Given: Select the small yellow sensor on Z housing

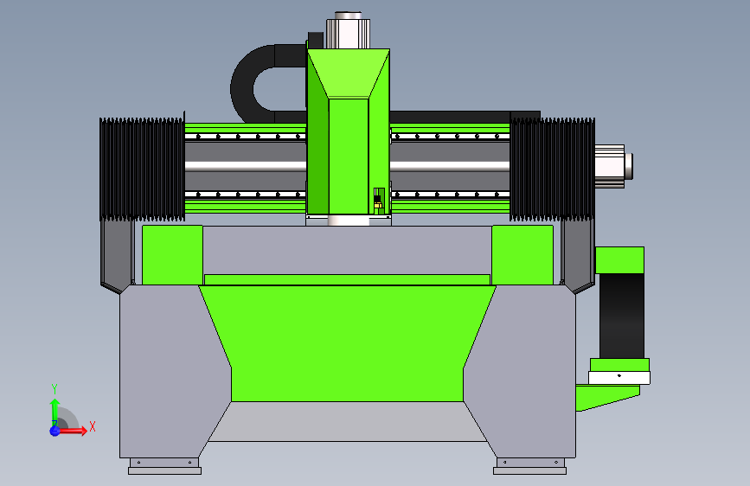Looking at the screenshot, I should pos(378,205).
